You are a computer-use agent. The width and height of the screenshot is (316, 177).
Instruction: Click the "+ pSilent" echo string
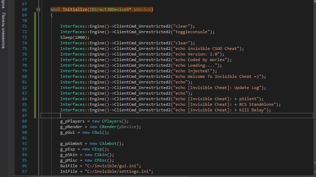(216, 99)
